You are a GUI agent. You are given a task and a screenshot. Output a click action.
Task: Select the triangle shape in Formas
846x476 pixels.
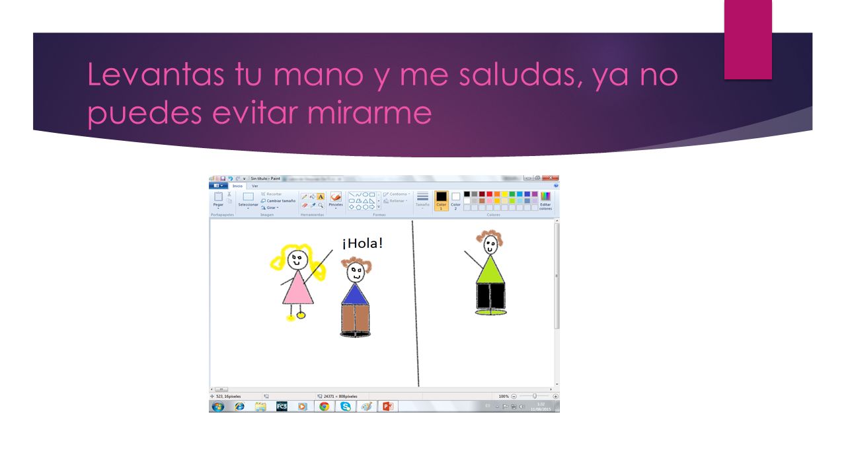(365, 201)
